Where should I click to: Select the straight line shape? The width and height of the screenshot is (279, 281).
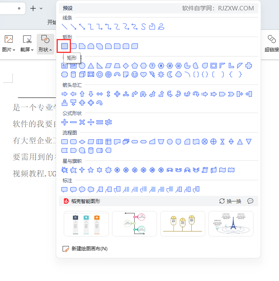point(65,27)
